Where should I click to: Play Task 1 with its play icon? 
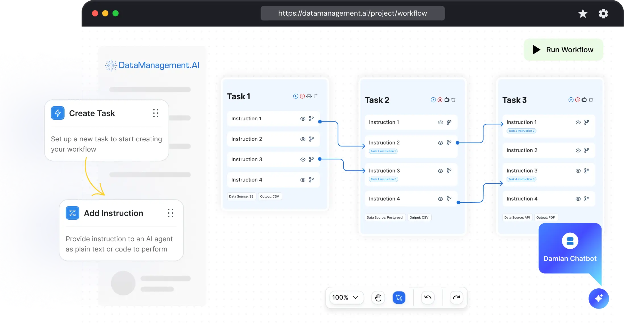click(x=296, y=96)
